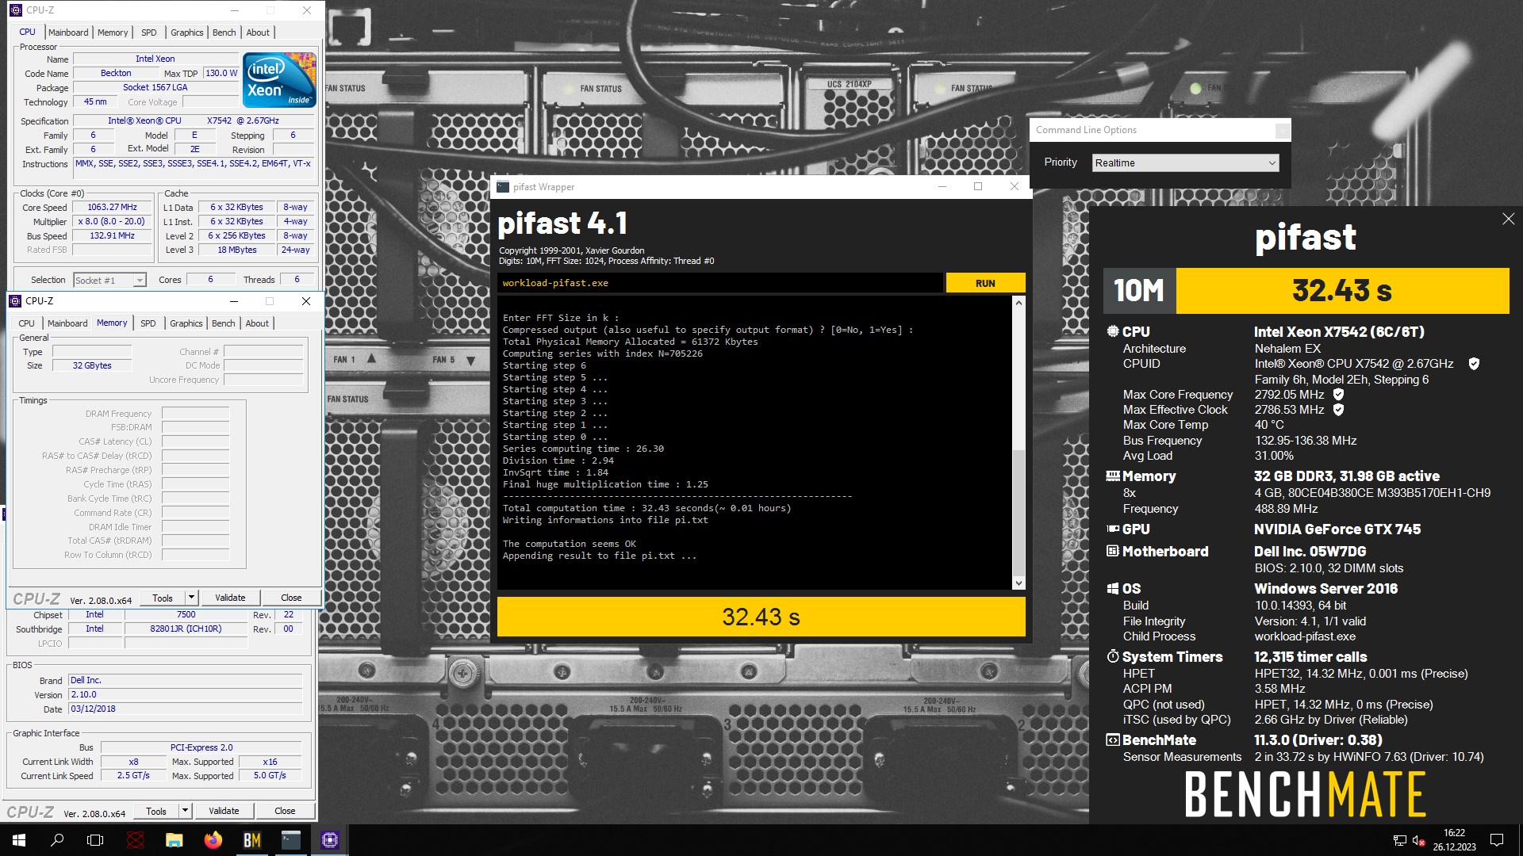Open the Socket #1 selection dropdown
This screenshot has height=856, width=1523.
(109, 280)
